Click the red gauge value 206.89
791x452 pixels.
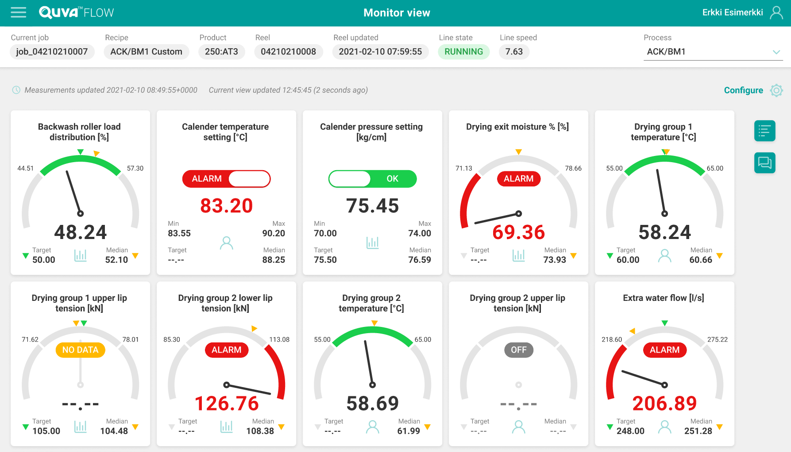point(665,403)
